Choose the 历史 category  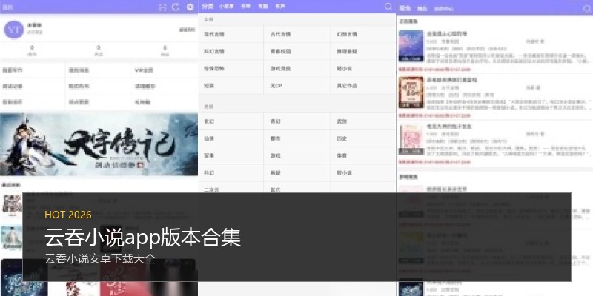click(342, 138)
